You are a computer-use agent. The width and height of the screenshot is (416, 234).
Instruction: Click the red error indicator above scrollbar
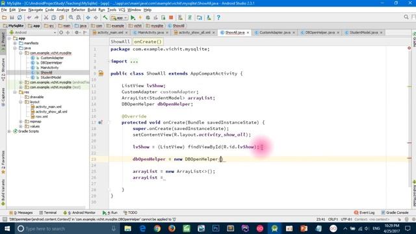pos(409,48)
